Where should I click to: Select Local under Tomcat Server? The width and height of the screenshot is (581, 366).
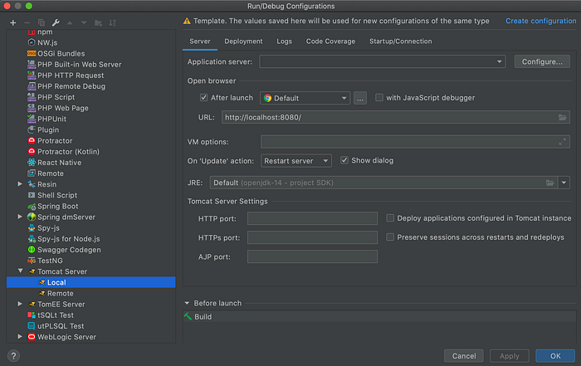pyautogui.click(x=90, y=282)
